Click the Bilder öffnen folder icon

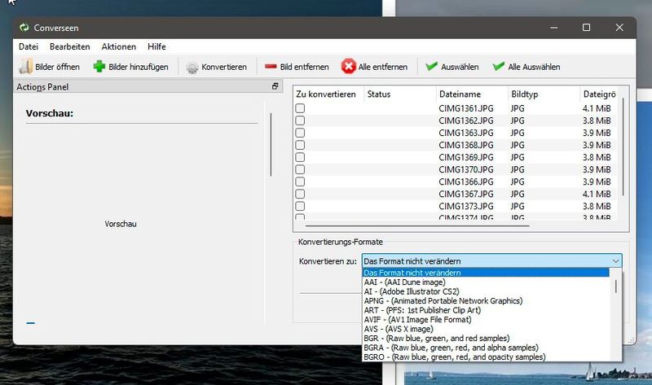pos(26,67)
